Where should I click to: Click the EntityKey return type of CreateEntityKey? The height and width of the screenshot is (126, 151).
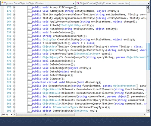click(x=49, y=39)
